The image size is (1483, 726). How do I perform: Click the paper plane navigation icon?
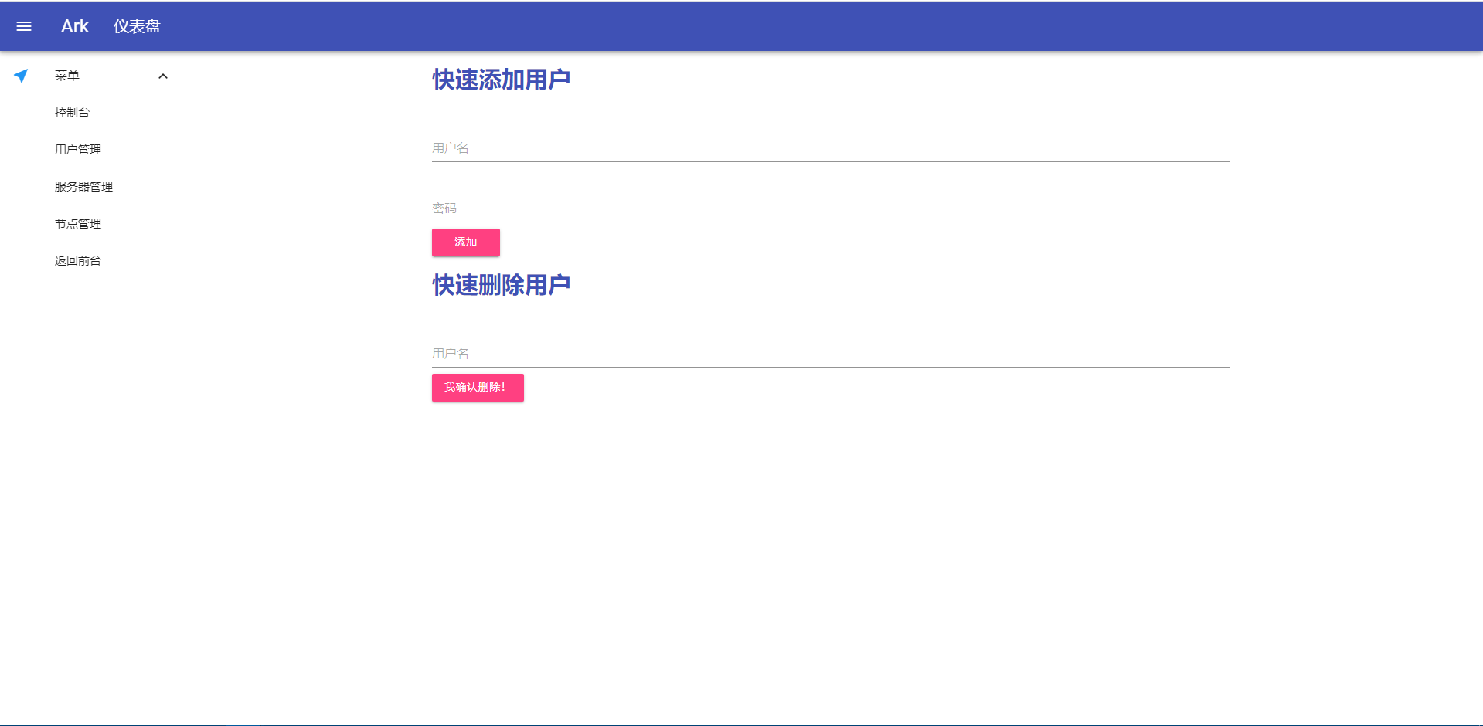21,76
